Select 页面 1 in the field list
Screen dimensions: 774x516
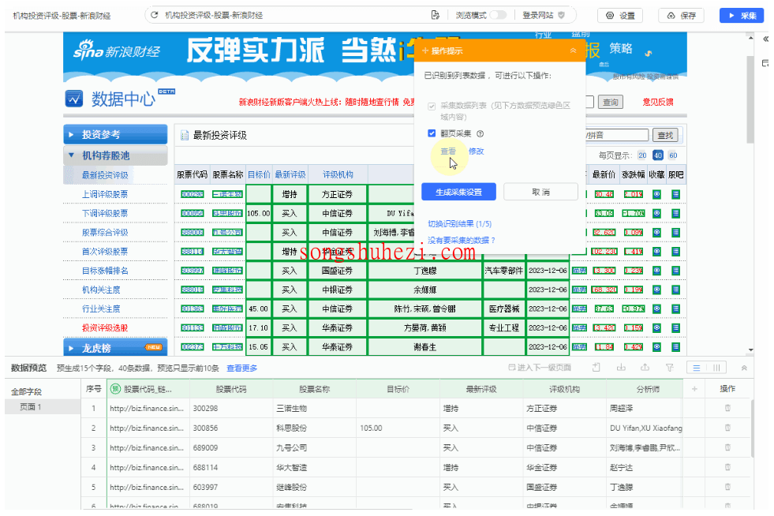(43, 407)
